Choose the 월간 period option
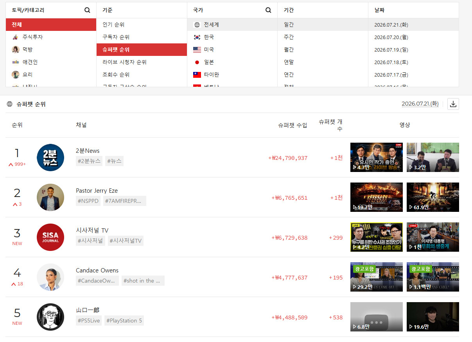 pyautogui.click(x=323, y=50)
